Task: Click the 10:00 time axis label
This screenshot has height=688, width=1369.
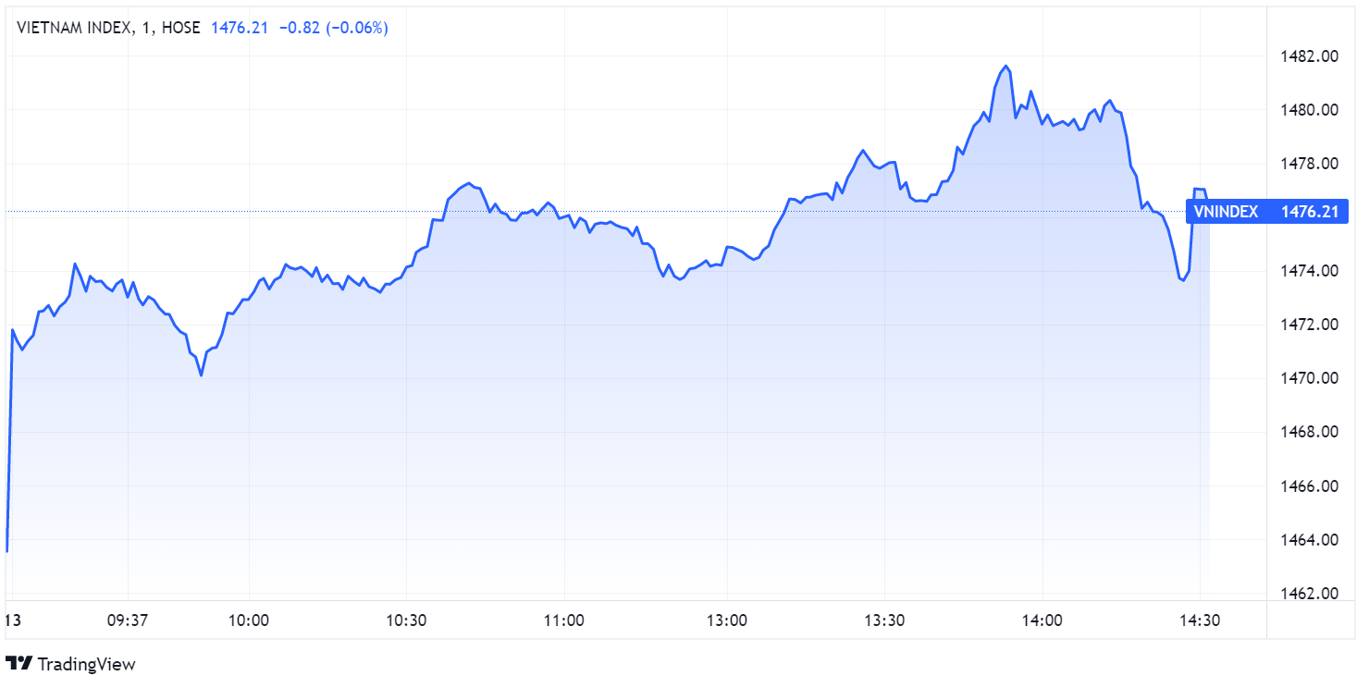Action: tap(249, 620)
